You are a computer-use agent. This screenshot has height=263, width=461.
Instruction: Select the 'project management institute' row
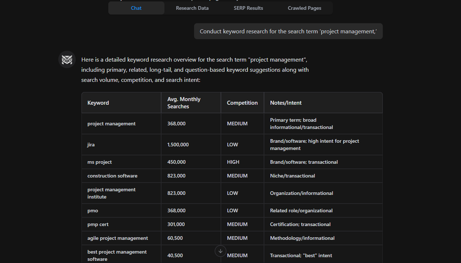[112, 193]
